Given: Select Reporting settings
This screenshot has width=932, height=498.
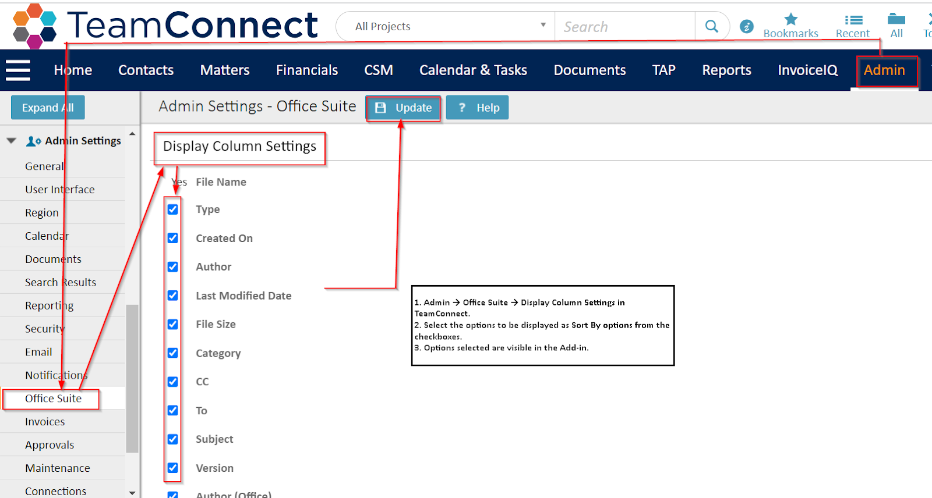Looking at the screenshot, I should 50,306.
